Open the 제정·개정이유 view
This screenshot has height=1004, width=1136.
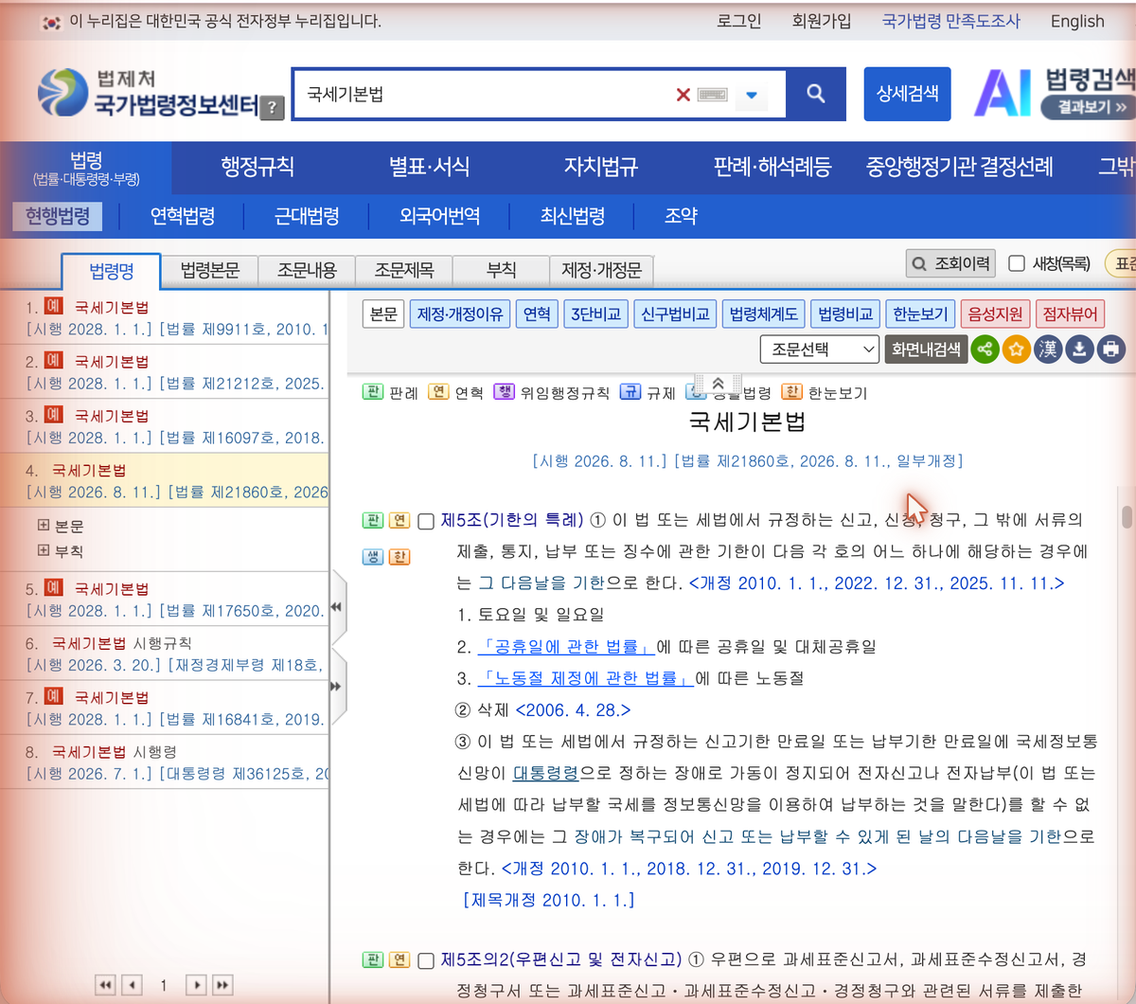pos(460,314)
